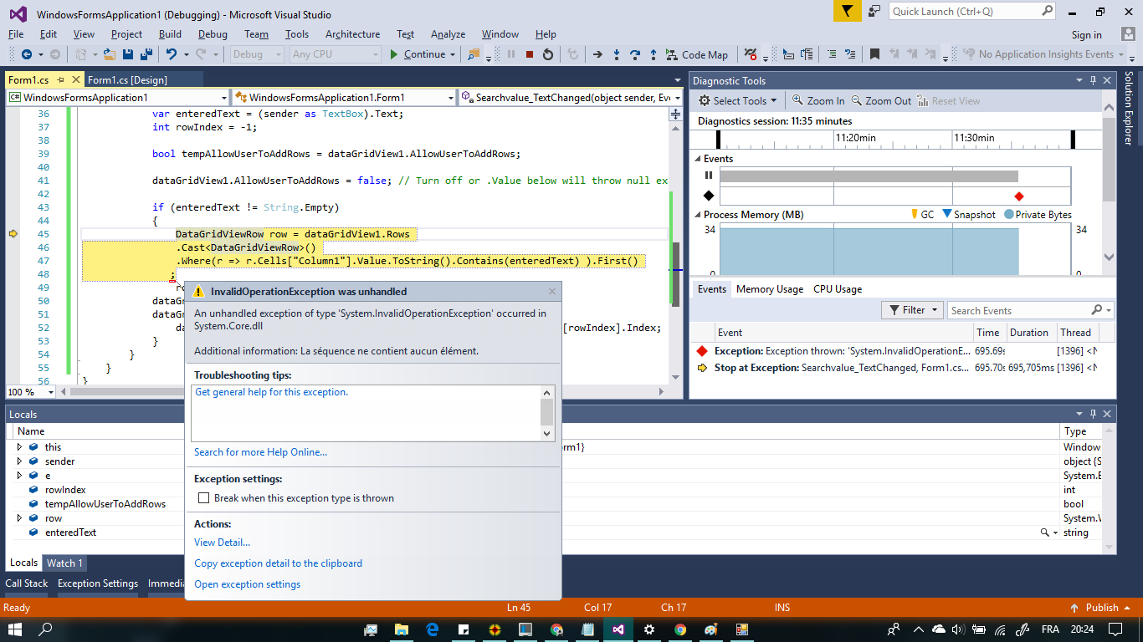Switch to the Memory Usage tab
The width and height of the screenshot is (1143, 642).
point(770,289)
